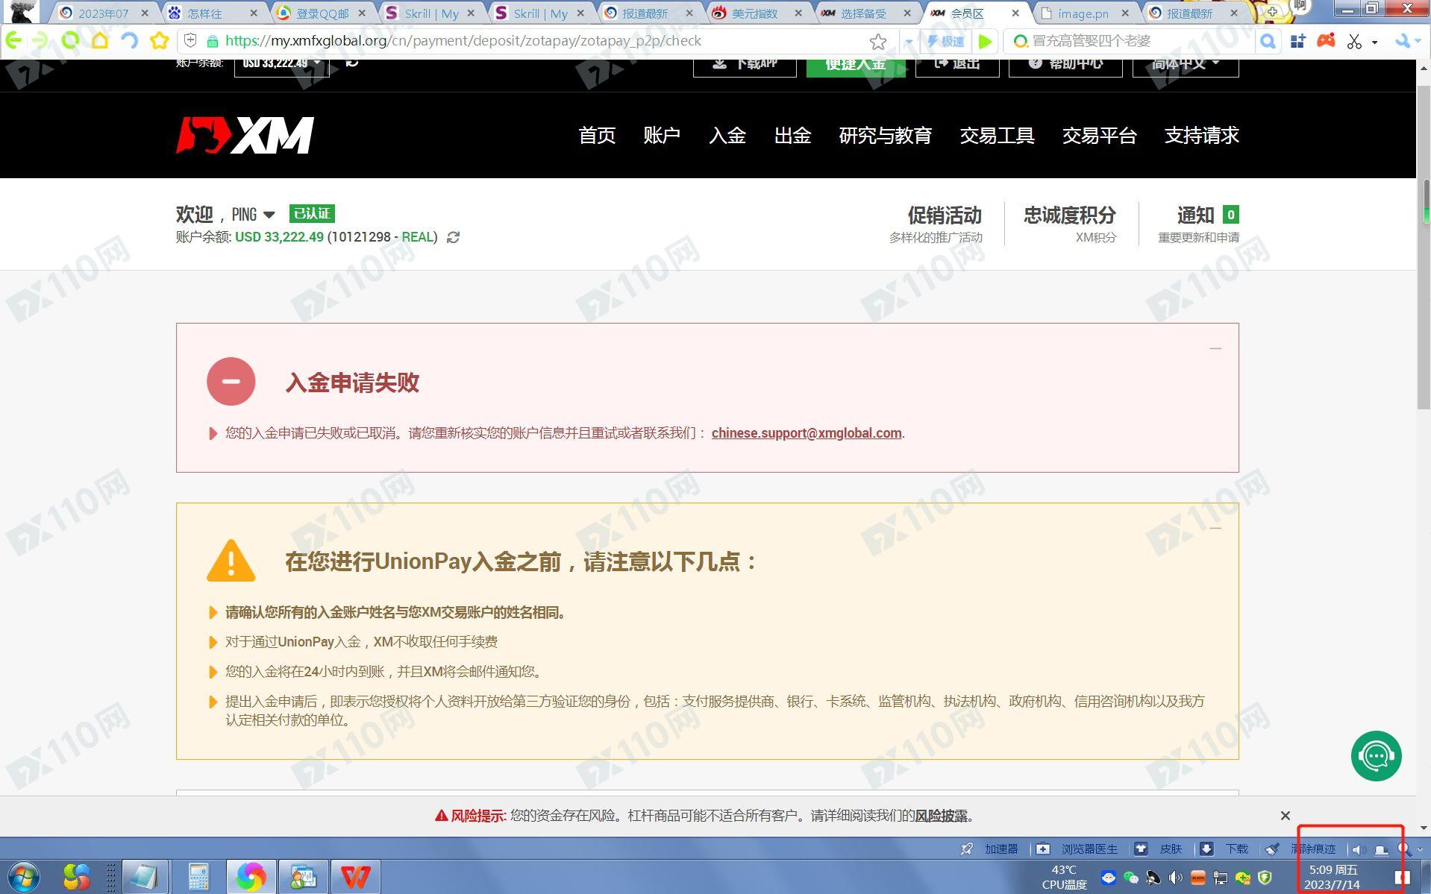Click the green play button beside the address bar
The width and height of the screenshot is (1431, 894).
click(985, 42)
